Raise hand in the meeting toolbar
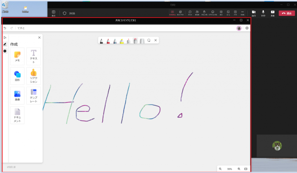Screen dimensions: 297x173 pyautogui.click(x=204, y=13)
